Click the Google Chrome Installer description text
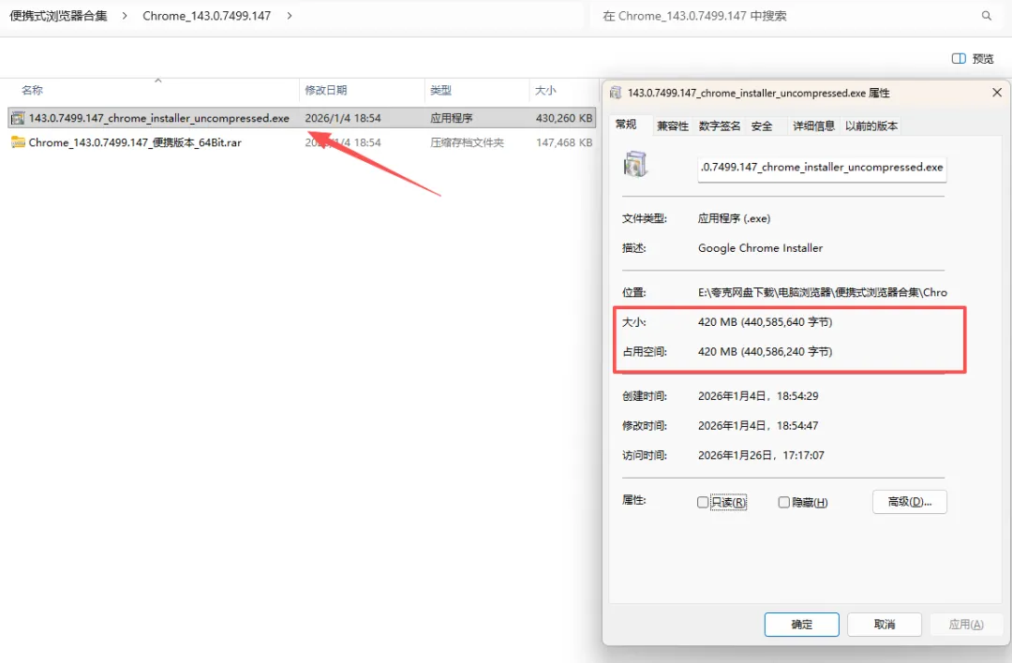Screen dimensions: 1012x663 click(x=760, y=248)
